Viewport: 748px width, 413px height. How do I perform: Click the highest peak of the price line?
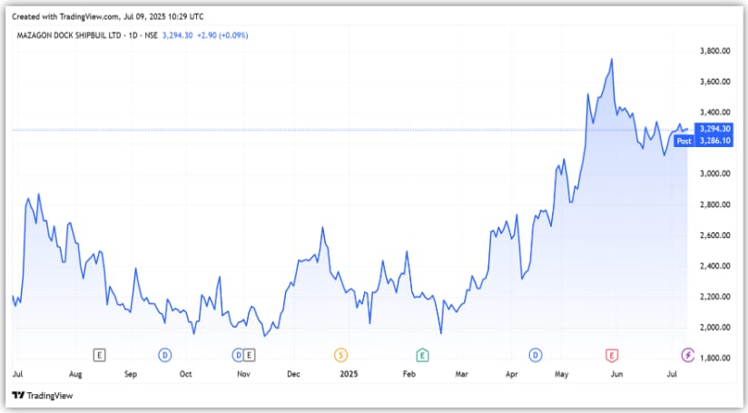[x=612, y=59]
